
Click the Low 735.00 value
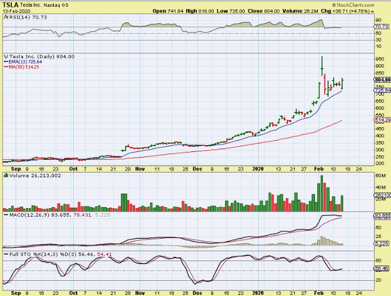231,11
